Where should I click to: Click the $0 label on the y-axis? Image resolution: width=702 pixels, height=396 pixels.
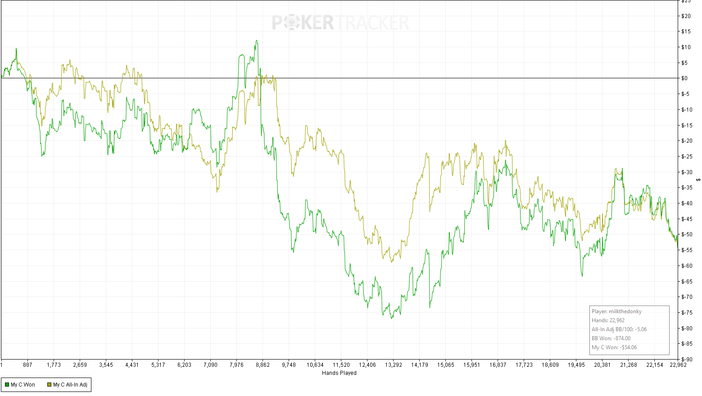pos(684,78)
